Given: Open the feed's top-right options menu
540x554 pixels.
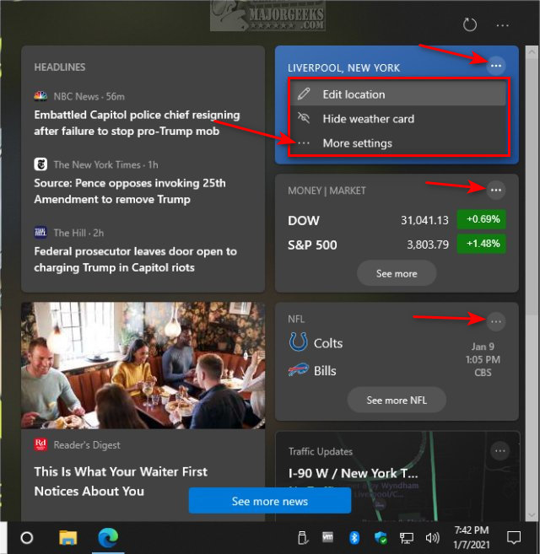Looking at the screenshot, I should tap(502, 25).
